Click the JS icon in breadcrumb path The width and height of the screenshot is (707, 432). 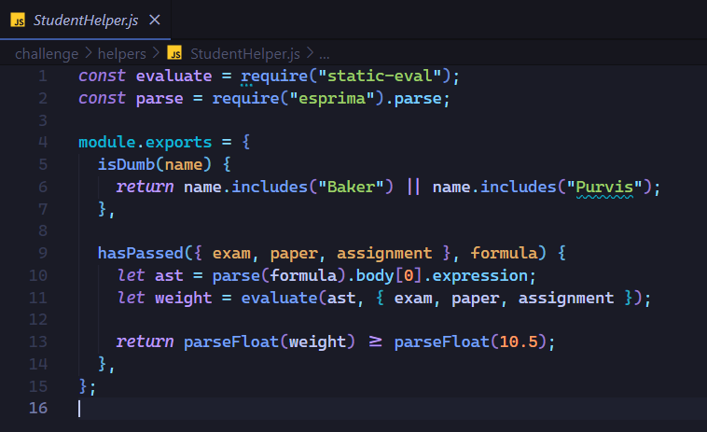point(174,53)
